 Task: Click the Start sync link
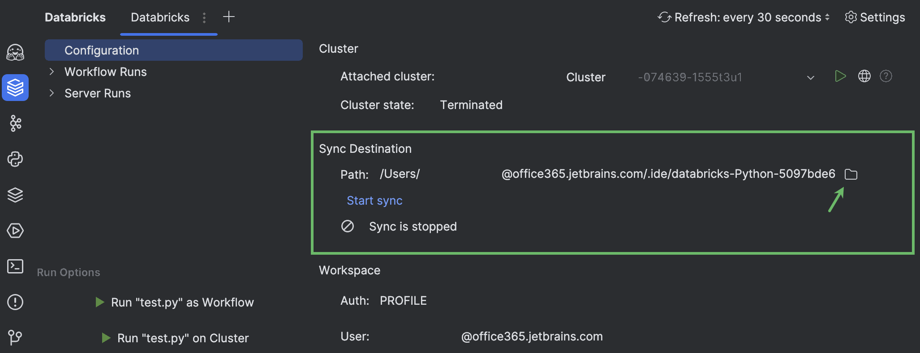tap(374, 200)
